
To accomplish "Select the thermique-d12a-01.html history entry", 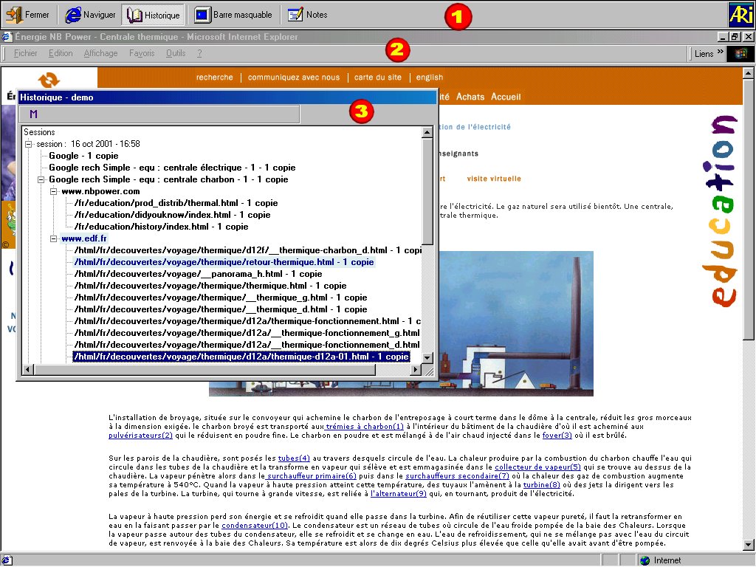I will coord(241,357).
